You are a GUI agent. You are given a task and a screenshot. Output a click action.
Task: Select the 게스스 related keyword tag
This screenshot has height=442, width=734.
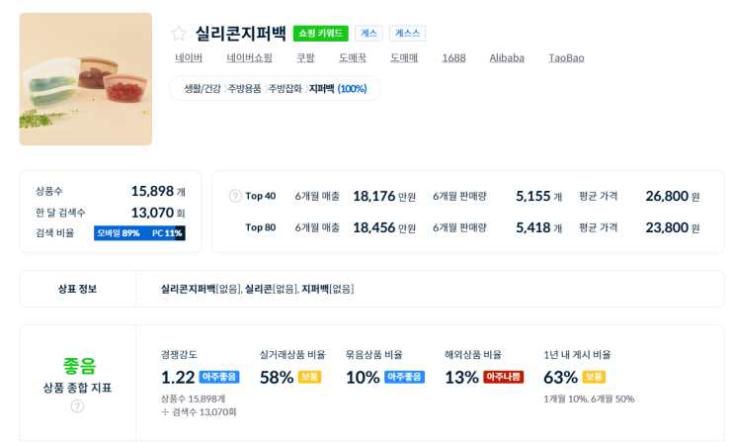coord(407,34)
